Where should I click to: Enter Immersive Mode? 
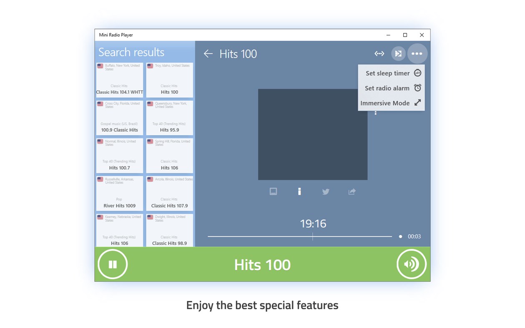tap(385, 103)
